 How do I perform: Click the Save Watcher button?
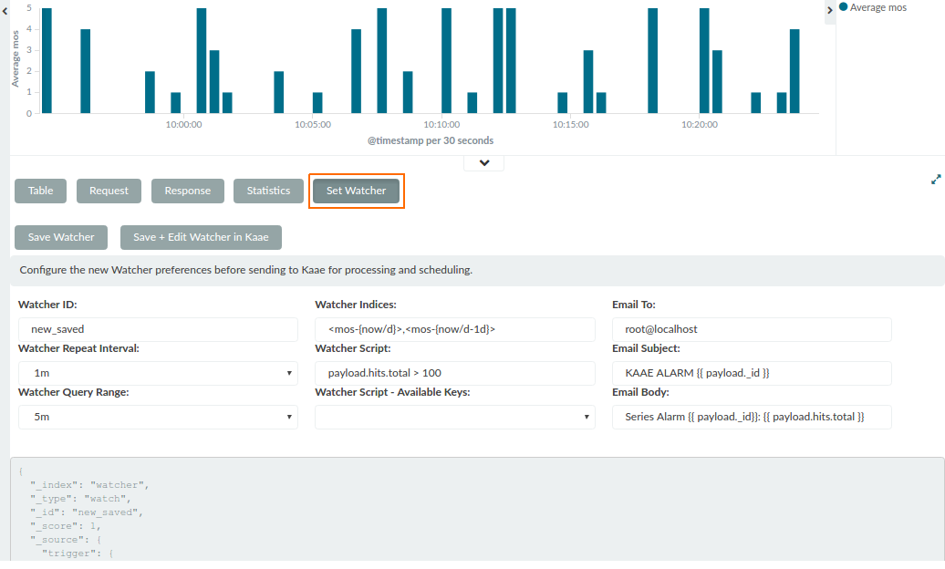point(61,237)
